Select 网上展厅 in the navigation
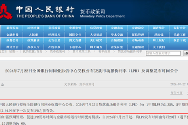The width and height of the screenshot is (188, 125). click(159, 40)
